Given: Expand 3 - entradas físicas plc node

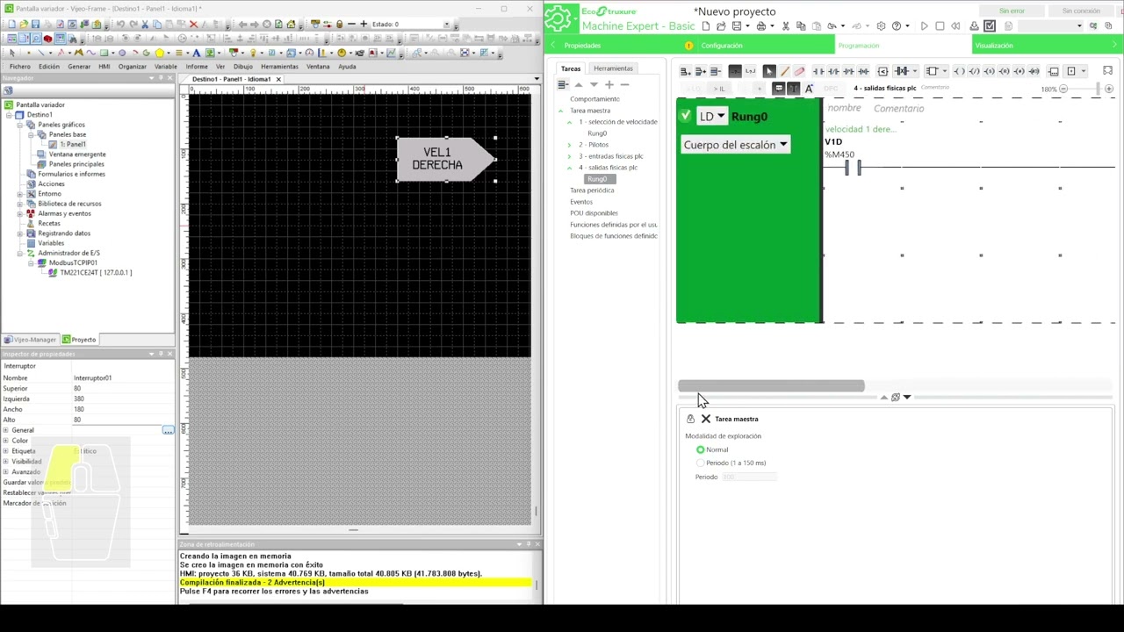Looking at the screenshot, I should coord(569,156).
